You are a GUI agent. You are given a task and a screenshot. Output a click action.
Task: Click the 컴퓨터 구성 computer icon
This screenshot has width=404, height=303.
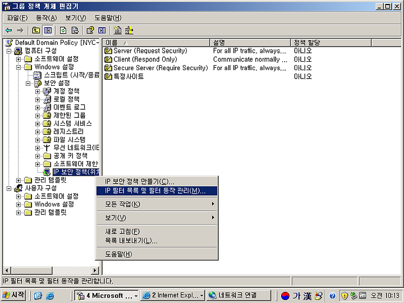pyautogui.click(x=18, y=50)
